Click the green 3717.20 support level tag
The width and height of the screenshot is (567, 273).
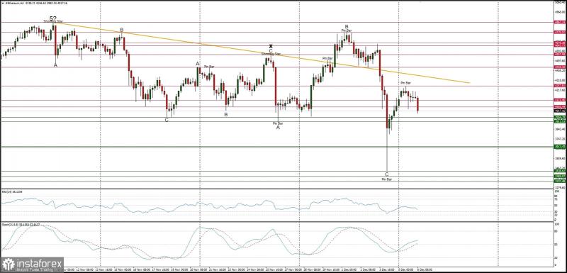[x=560, y=147]
